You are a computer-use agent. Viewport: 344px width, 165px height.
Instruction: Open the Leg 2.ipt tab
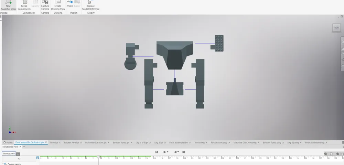click(159, 142)
